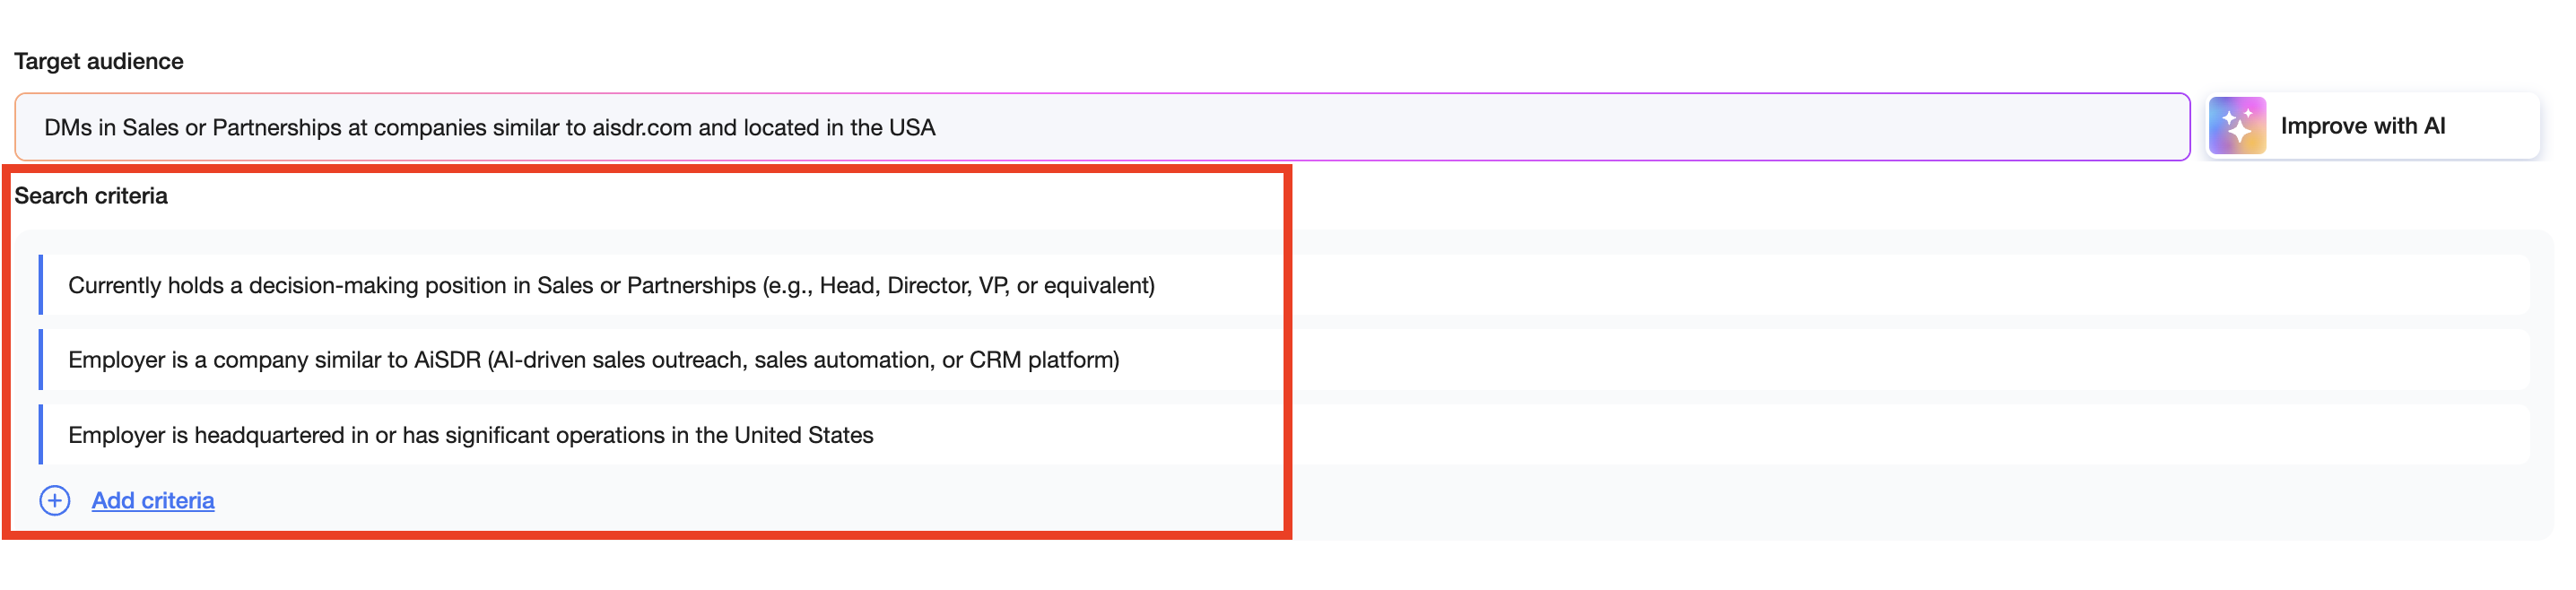Select the company similar to AiSDR criterion
2576x590 pixels.
coord(1284,360)
